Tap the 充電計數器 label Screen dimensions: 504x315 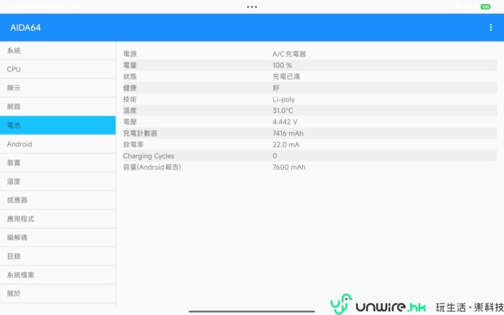click(140, 134)
